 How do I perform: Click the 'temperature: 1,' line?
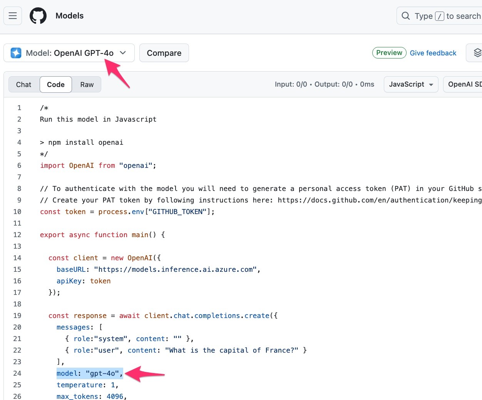[x=88, y=385]
